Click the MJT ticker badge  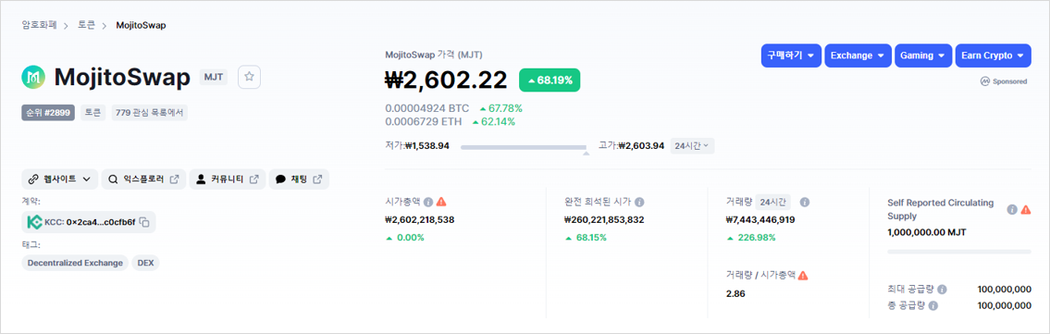(214, 77)
